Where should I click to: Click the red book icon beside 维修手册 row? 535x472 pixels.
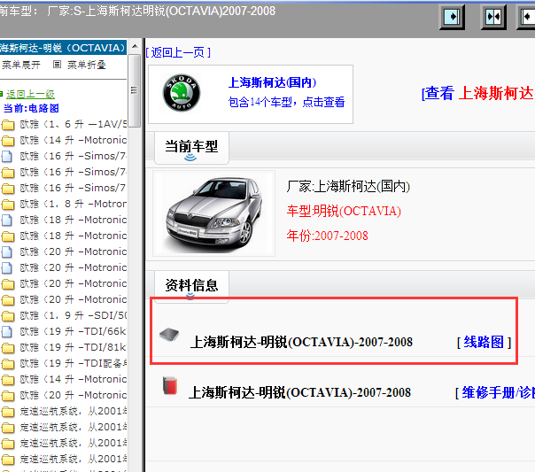point(170,386)
